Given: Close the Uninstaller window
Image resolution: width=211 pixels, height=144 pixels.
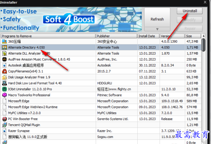Looking at the screenshot, I should 205,2.
